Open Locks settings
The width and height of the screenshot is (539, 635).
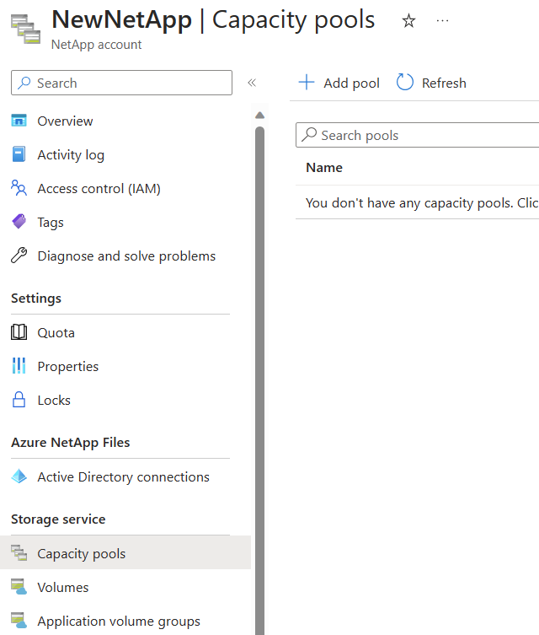click(54, 400)
